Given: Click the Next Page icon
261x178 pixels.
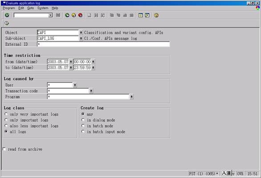Looking at the screenshot, I should (125, 15).
